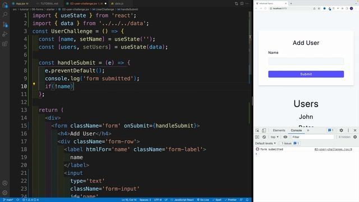Click the Name input field in the form
This screenshot has width=359, height=202.
[306, 61]
